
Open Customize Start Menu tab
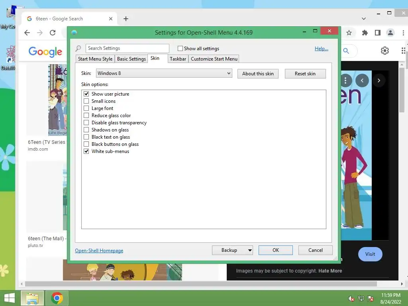214,59
